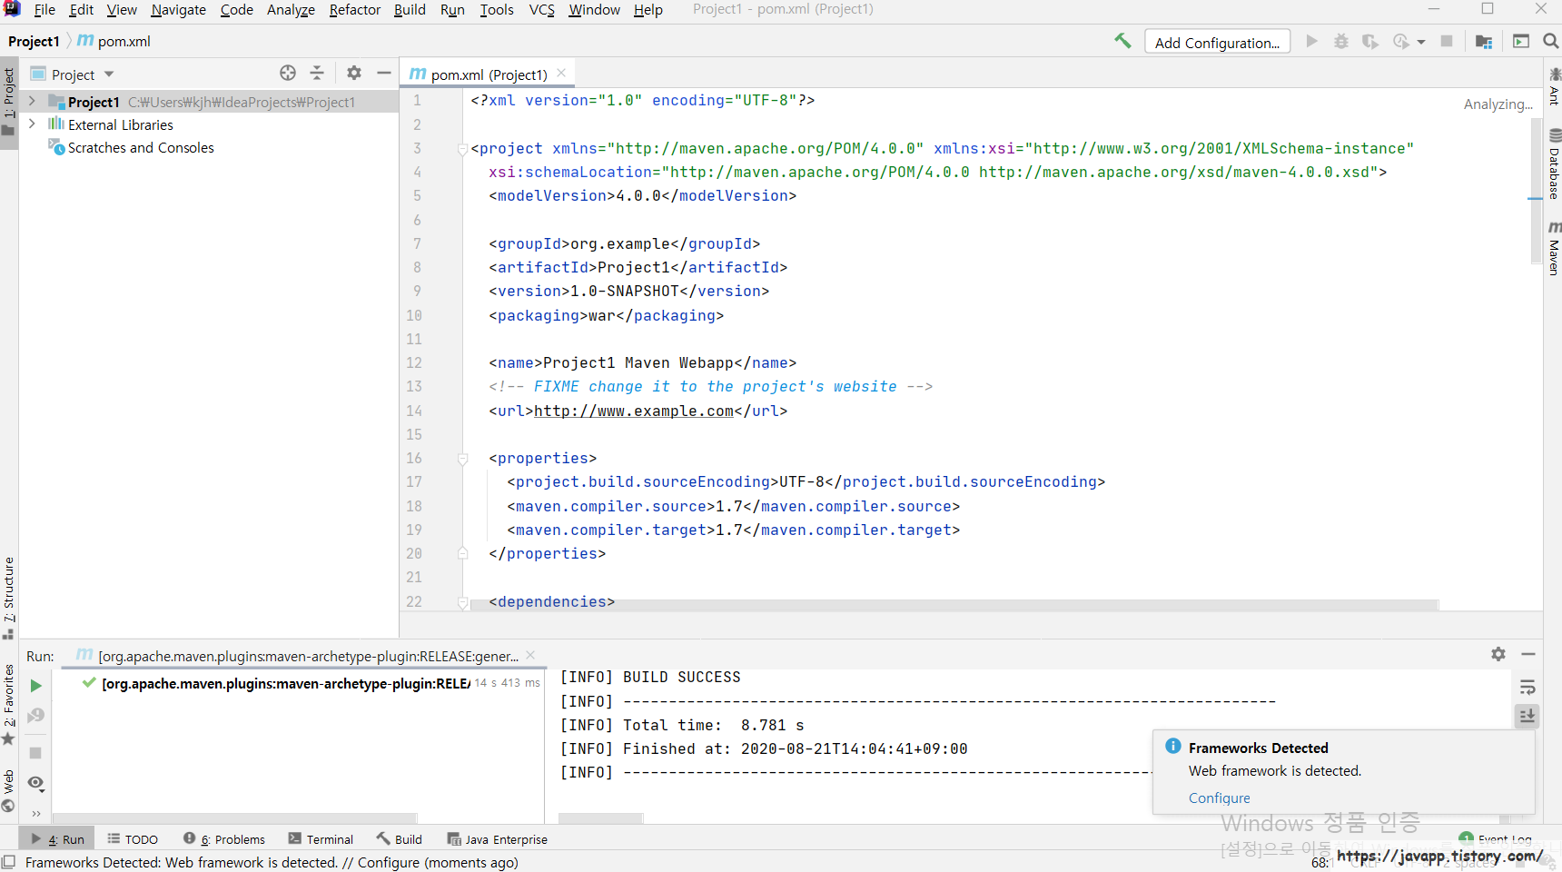Open the Web side tab
1562x872 pixels.
[8, 790]
